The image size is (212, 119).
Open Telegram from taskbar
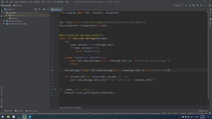point(30,117)
